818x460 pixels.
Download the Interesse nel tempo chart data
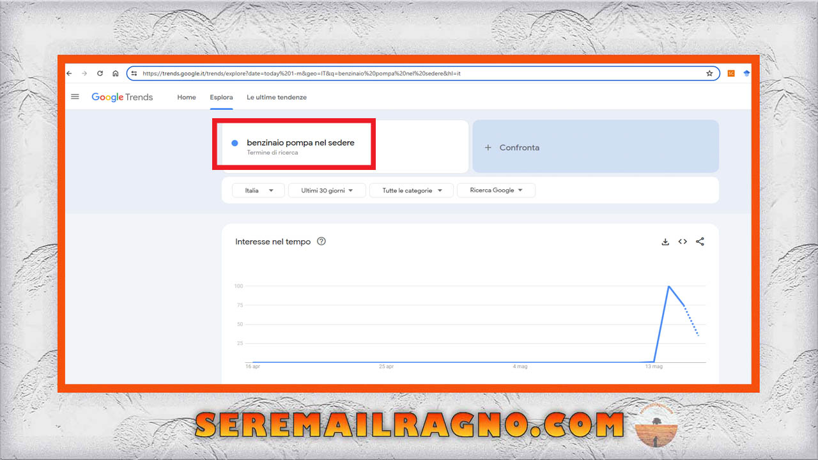pos(665,241)
